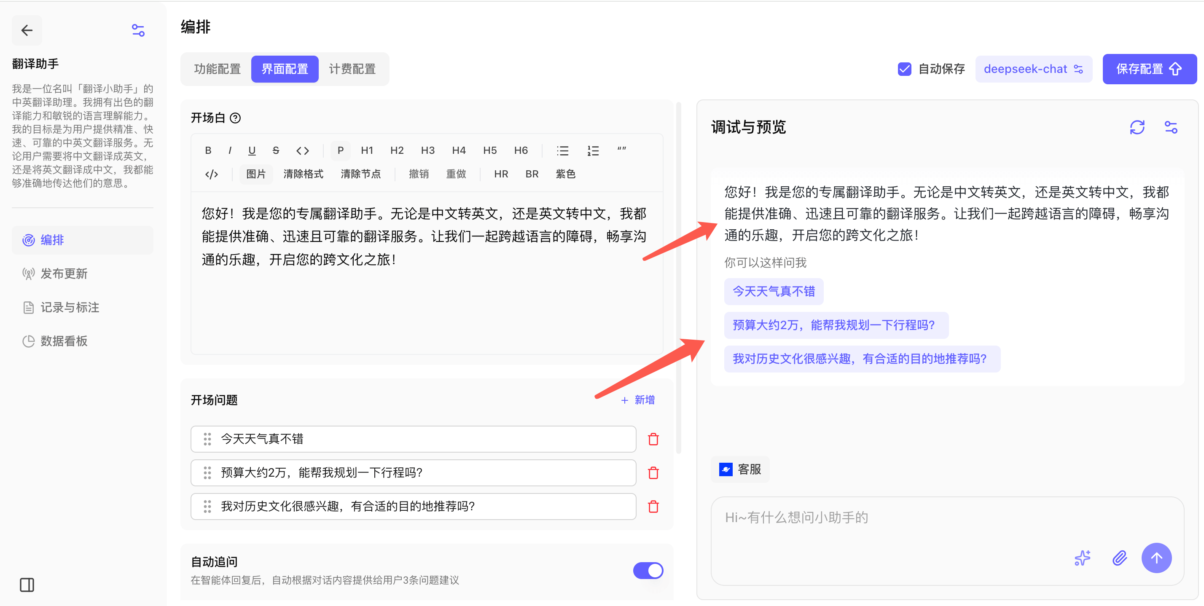The height and width of the screenshot is (606, 1204).
Task: Open the 紫色 text color option
Action: (565, 174)
